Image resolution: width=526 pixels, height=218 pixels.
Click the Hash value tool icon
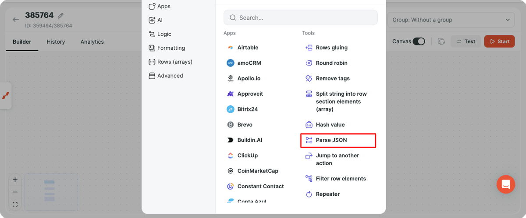309,125
